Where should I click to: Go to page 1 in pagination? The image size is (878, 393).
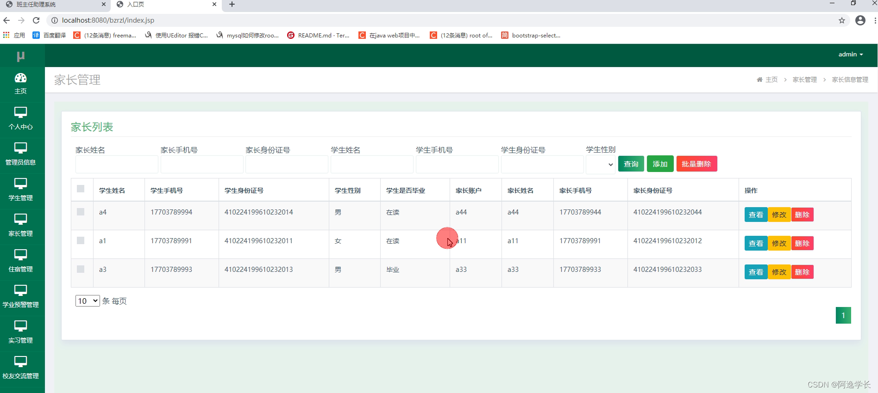(843, 315)
